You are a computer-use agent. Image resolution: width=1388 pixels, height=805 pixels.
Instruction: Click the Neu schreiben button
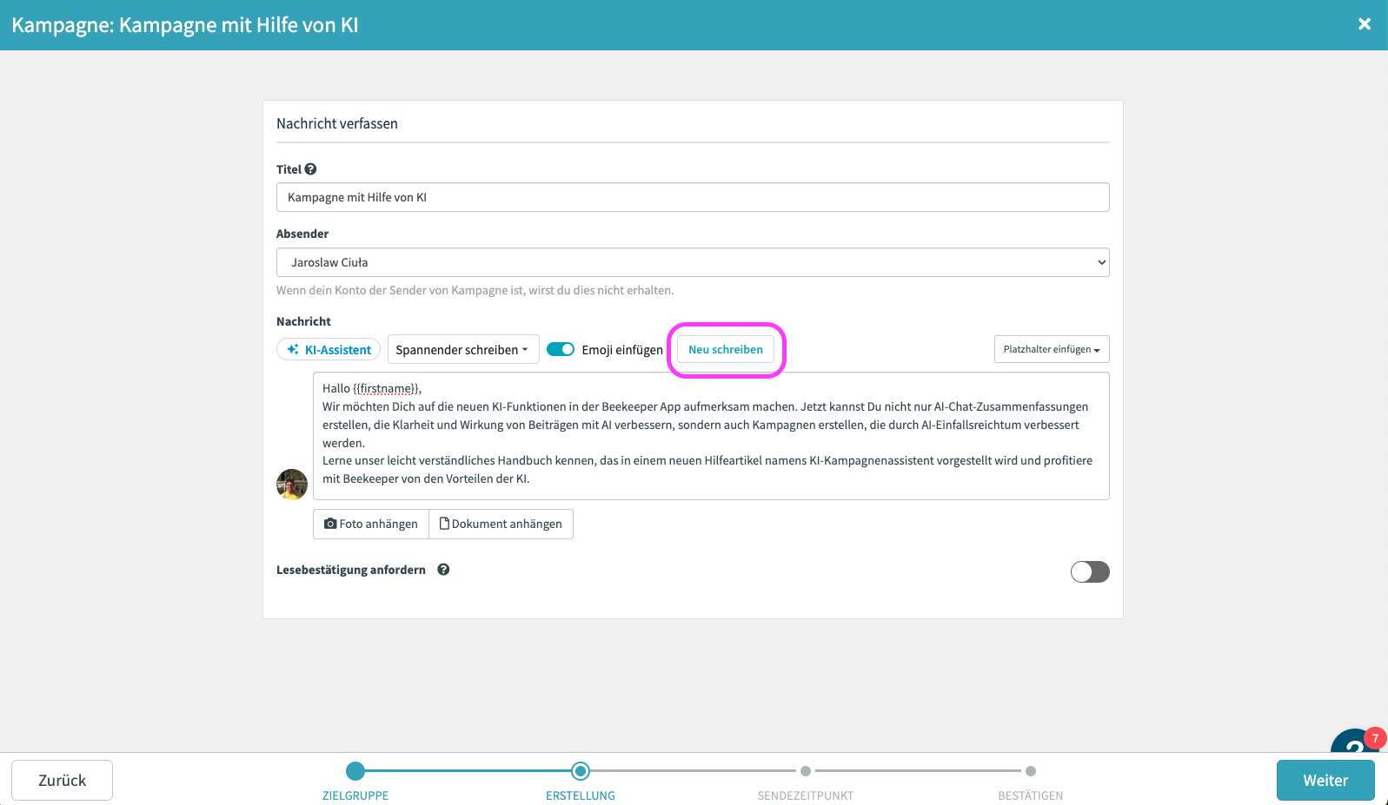pyautogui.click(x=726, y=350)
